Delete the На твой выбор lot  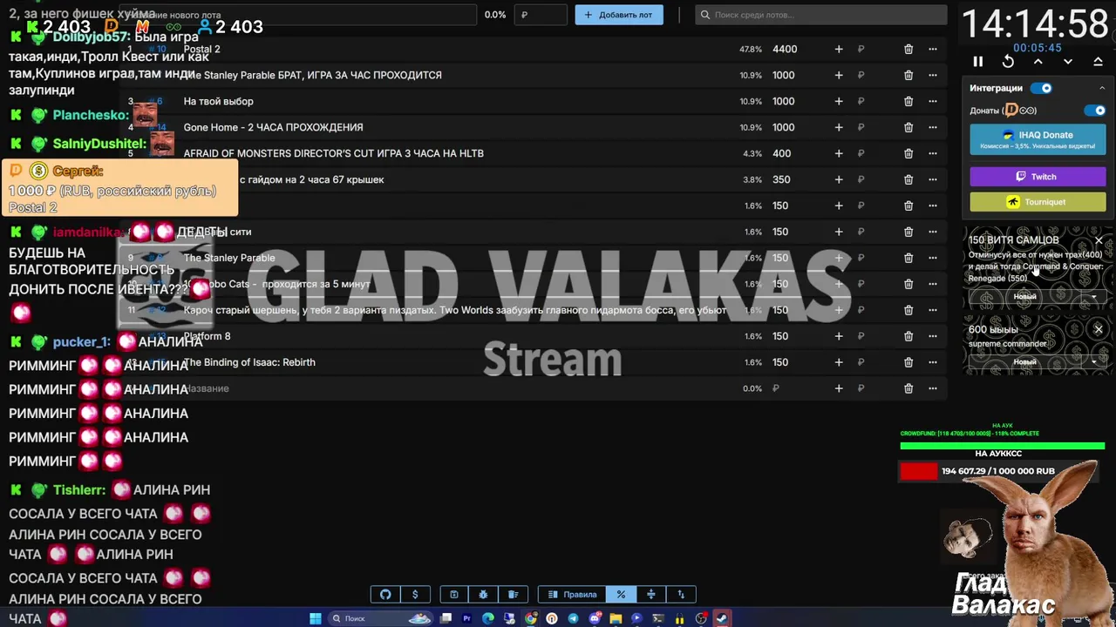[908, 101]
